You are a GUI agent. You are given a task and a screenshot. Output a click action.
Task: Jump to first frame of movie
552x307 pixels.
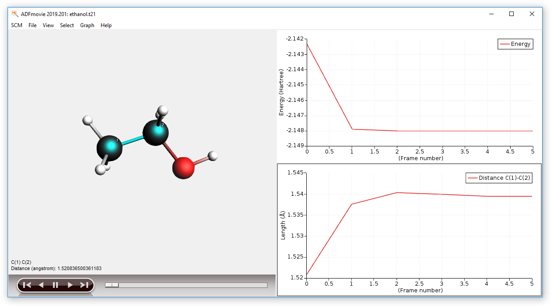coord(27,285)
